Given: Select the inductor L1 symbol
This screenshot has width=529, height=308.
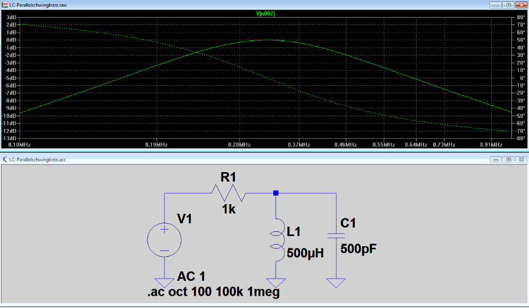Looking at the screenshot, I should click(x=276, y=240).
